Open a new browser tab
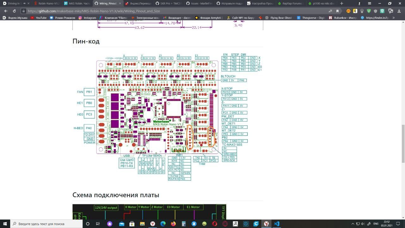 click(341, 3)
